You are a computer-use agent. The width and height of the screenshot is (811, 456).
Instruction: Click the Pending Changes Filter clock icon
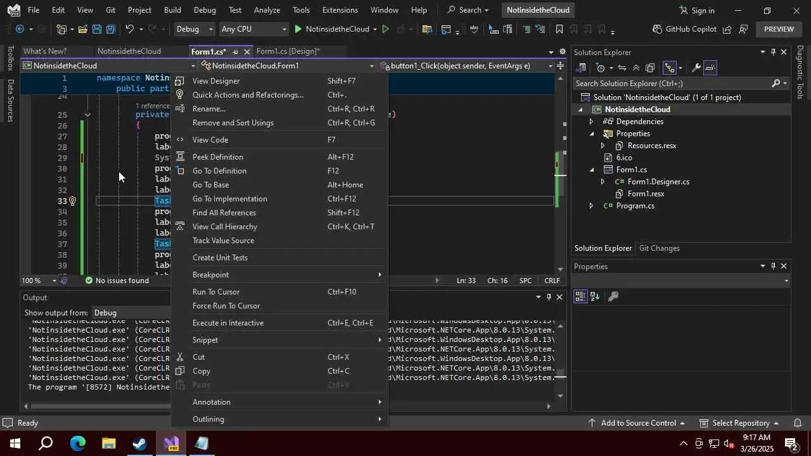(x=601, y=68)
